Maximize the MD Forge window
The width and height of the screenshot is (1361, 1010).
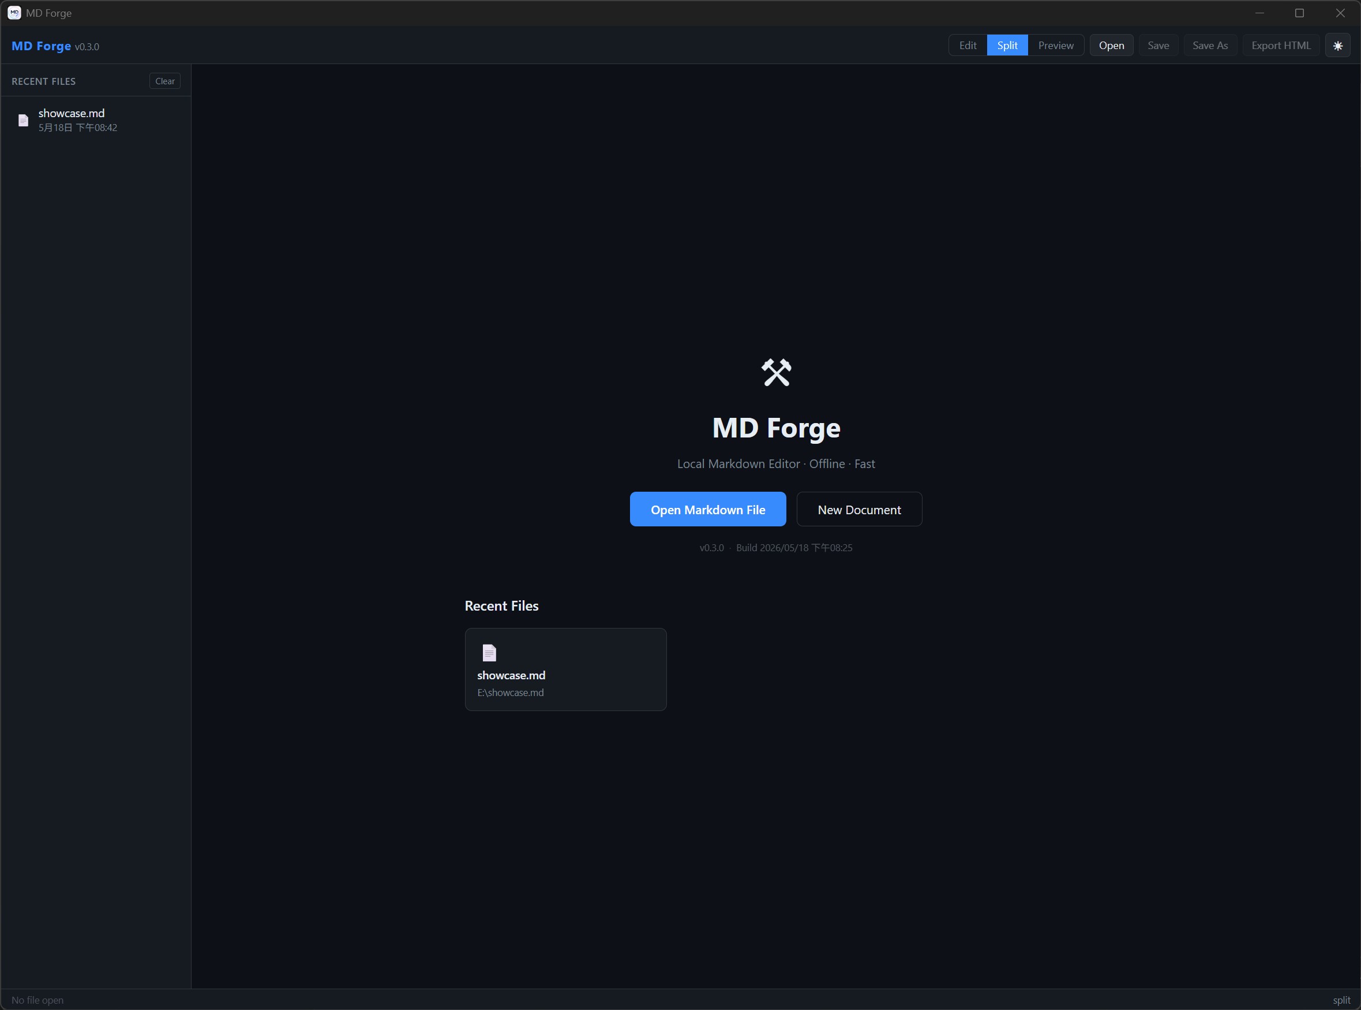click(1300, 13)
